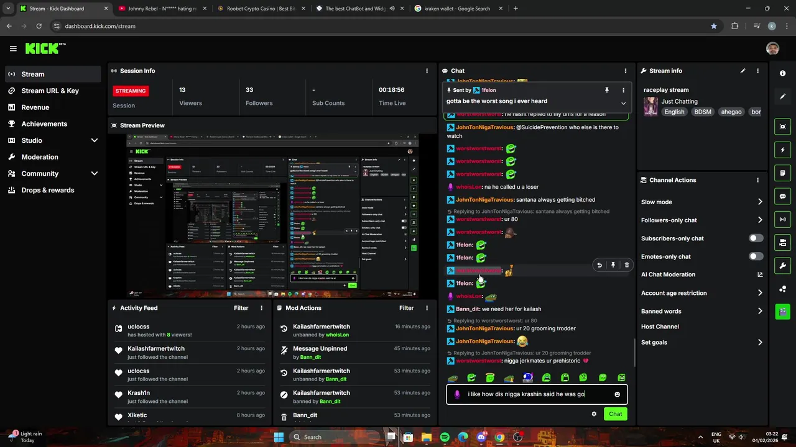Toggle Subscribers-only chat switch
The width and height of the screenshot is (796, 447).
pos(756,238)
